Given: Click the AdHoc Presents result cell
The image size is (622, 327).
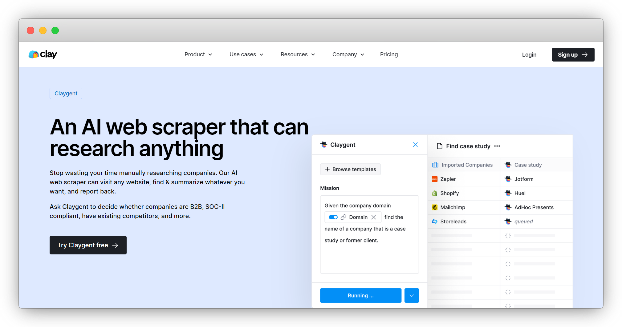Looking at the screenshot, I should pos(536,207).
